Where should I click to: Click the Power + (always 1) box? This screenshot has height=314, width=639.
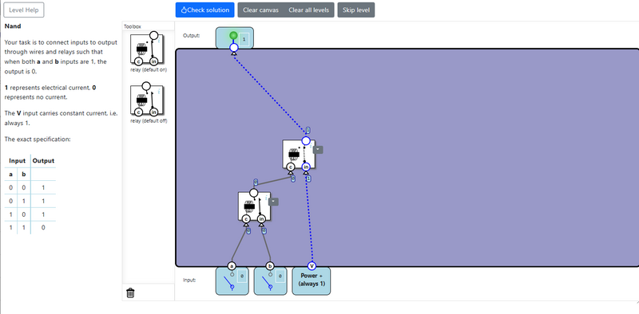(x=312, y=281)
